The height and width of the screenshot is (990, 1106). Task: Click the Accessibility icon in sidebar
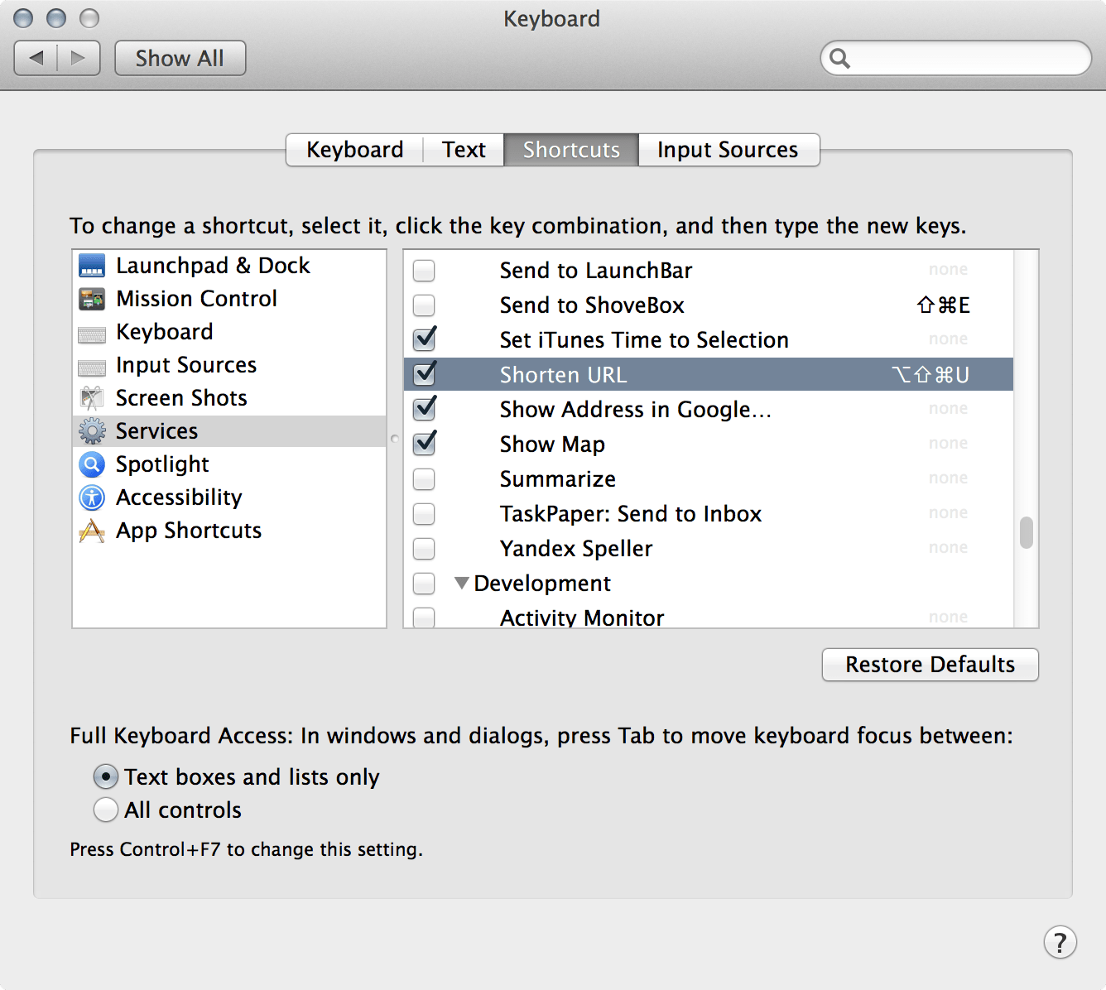[92, 497]
